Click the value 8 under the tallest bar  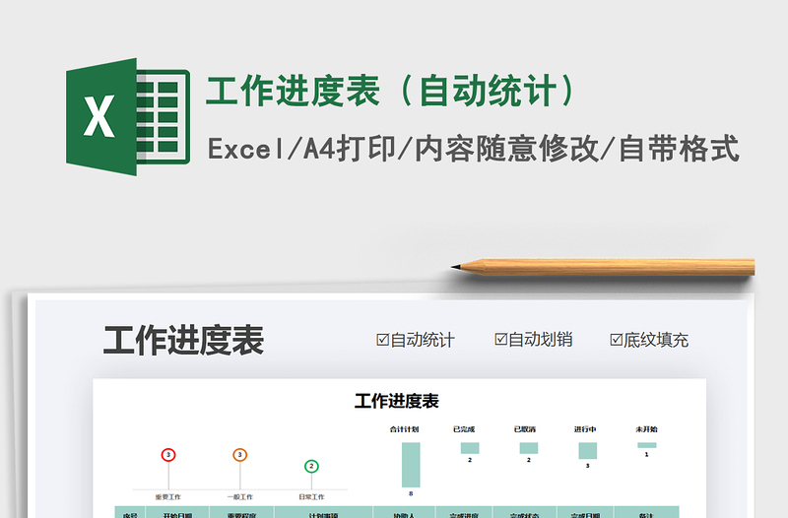[x=411, y=494]
